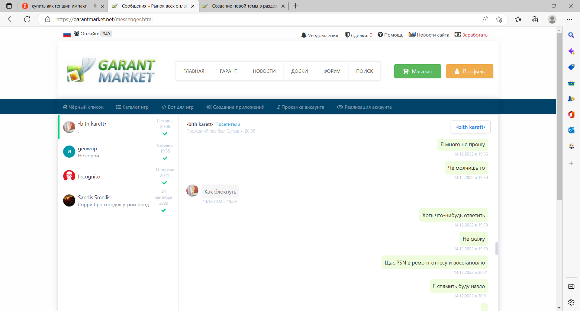Reload the page with refresh icon
The image size is (580, 311).
27,19
